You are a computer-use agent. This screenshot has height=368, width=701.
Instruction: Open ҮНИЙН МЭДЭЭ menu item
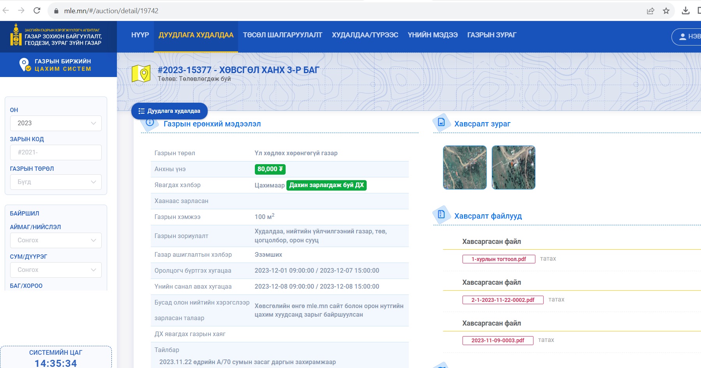click(433, 35)
